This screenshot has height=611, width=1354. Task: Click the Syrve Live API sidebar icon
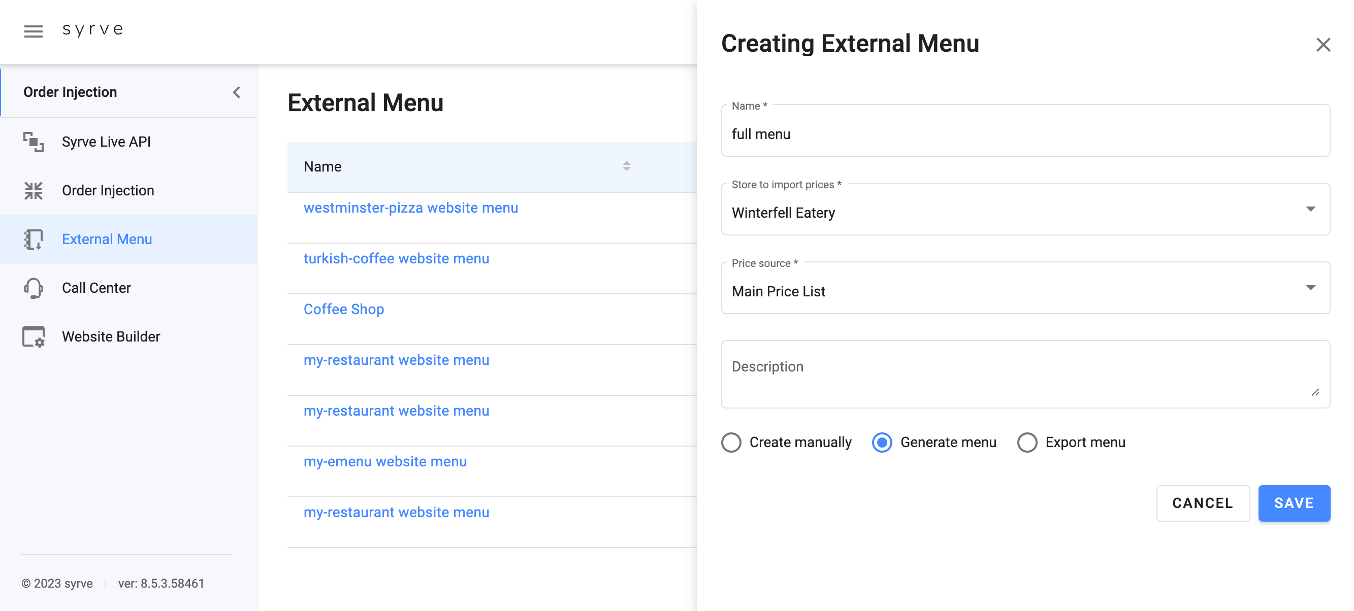click(x=33, y=142)
